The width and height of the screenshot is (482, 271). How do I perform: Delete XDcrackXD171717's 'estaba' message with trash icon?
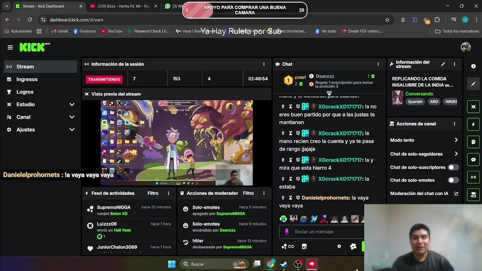point(283,179)
